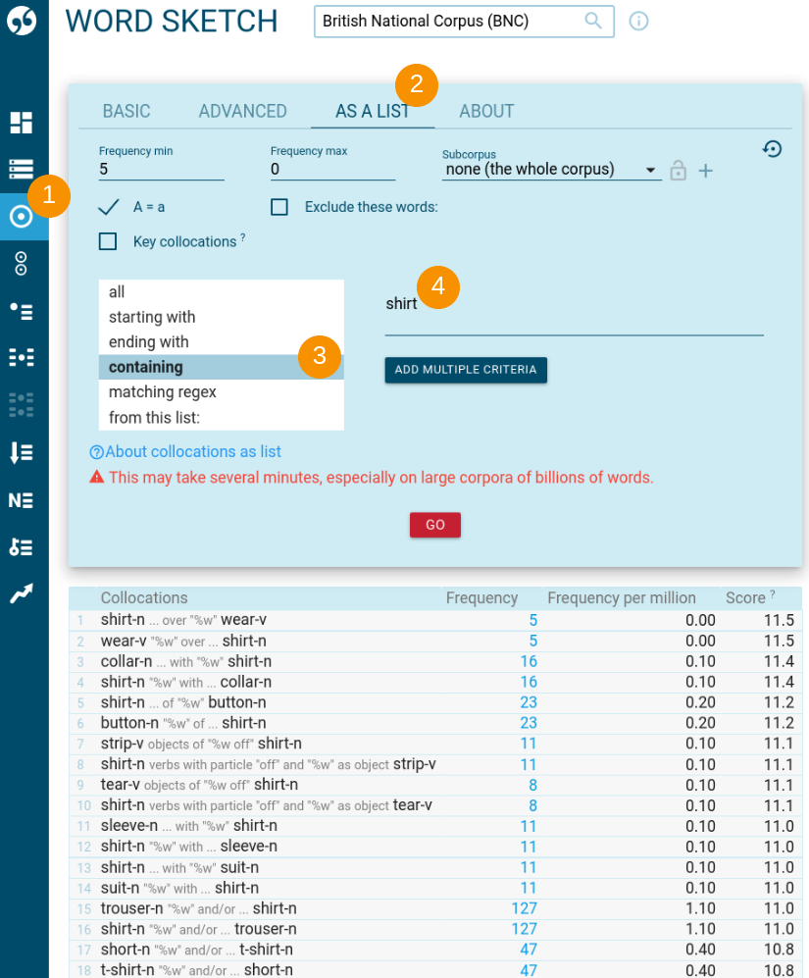
Task: Switch to the Advanced tab
Action: point(242,111)
